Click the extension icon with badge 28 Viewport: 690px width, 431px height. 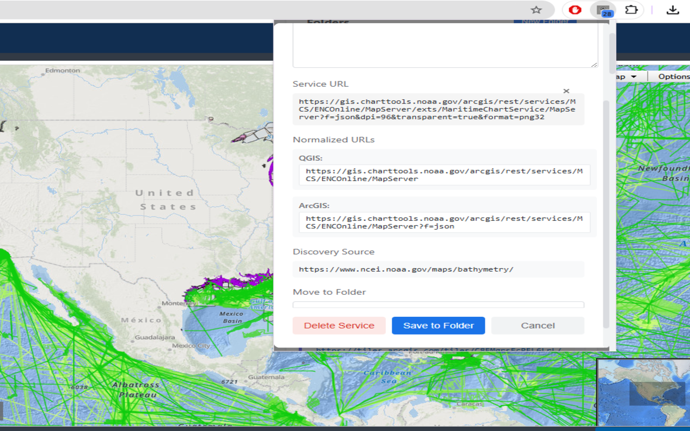click(603, 10)
